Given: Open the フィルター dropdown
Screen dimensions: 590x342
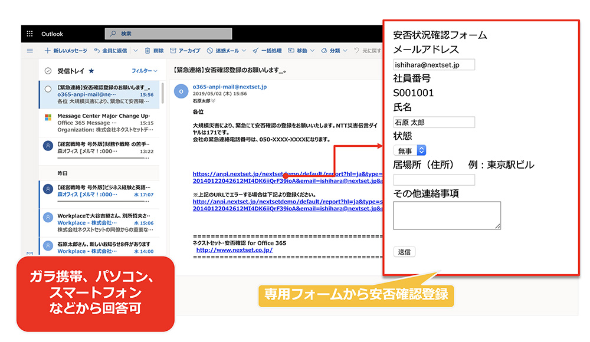Looking at the screenshot, I should (144, 71).
